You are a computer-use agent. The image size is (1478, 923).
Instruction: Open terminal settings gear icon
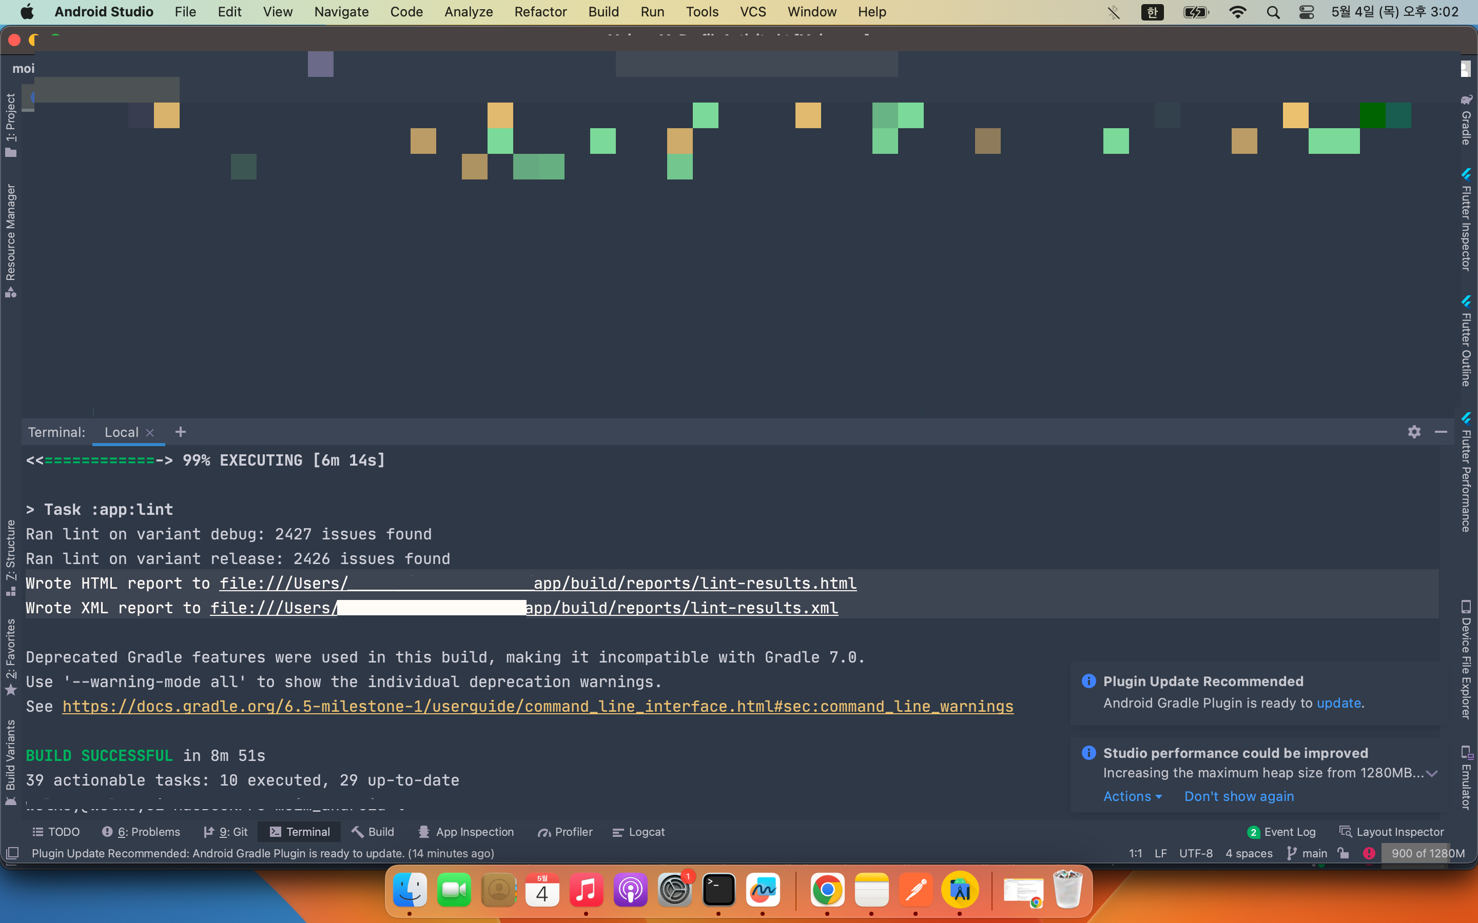tap(1414, 432)
